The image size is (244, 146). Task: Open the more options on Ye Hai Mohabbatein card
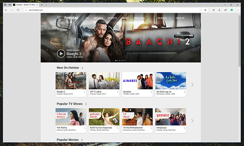click(x=151, y=128)
